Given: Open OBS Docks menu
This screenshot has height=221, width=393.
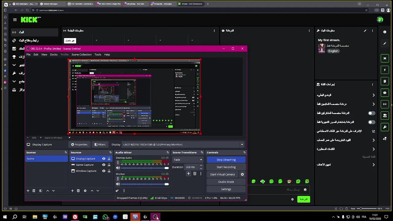Looking at the screenshot, I should point(54,55).
